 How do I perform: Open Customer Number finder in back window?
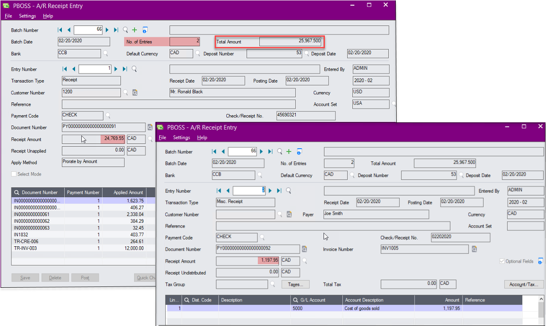[125, 92]
